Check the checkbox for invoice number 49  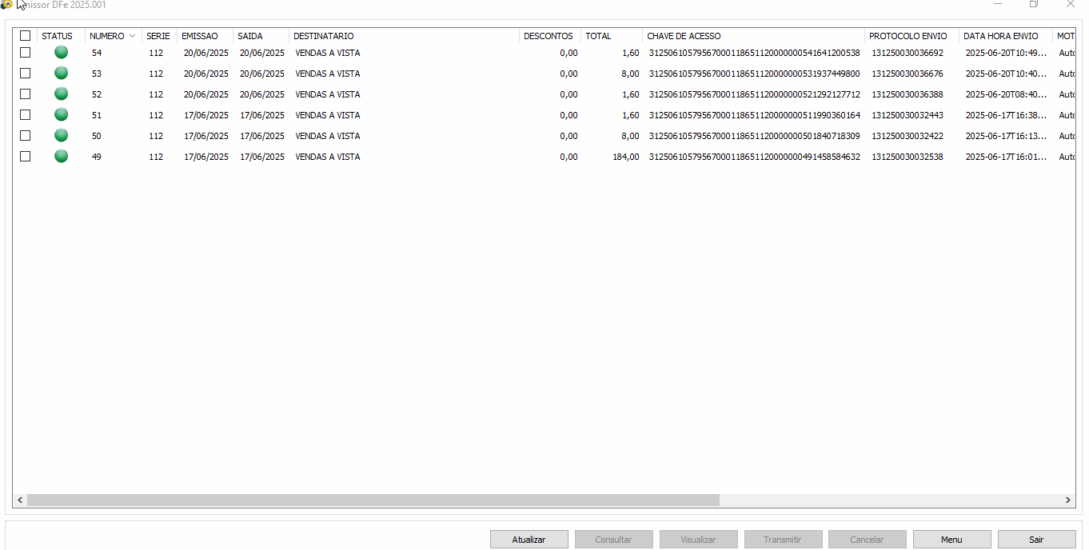[26, 157]
